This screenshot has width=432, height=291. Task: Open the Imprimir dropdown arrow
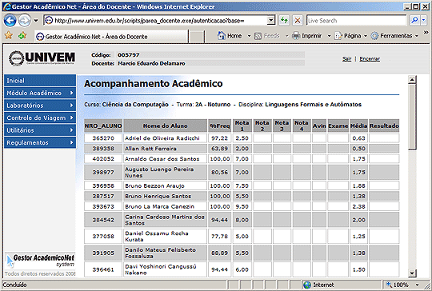click(x=329, y=36)
